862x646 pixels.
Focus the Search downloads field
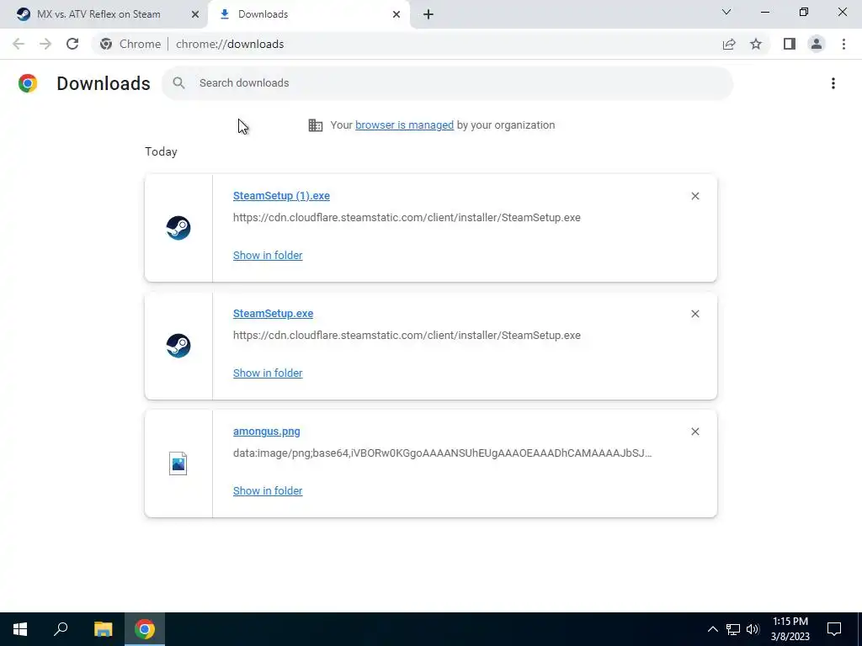point(448,83)
